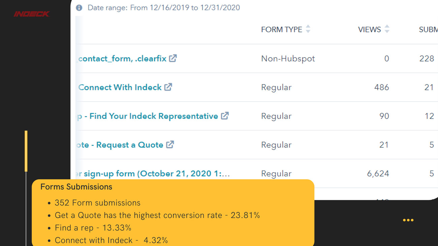Click the VIEWS column header
The width and height of the screenshot is (438, 246).
pos(369,30)
